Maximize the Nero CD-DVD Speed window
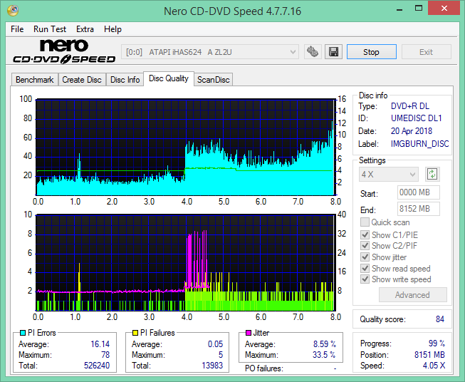Image resolution: width=465 pixels, height=382 pixels. [x=419, y=9]
